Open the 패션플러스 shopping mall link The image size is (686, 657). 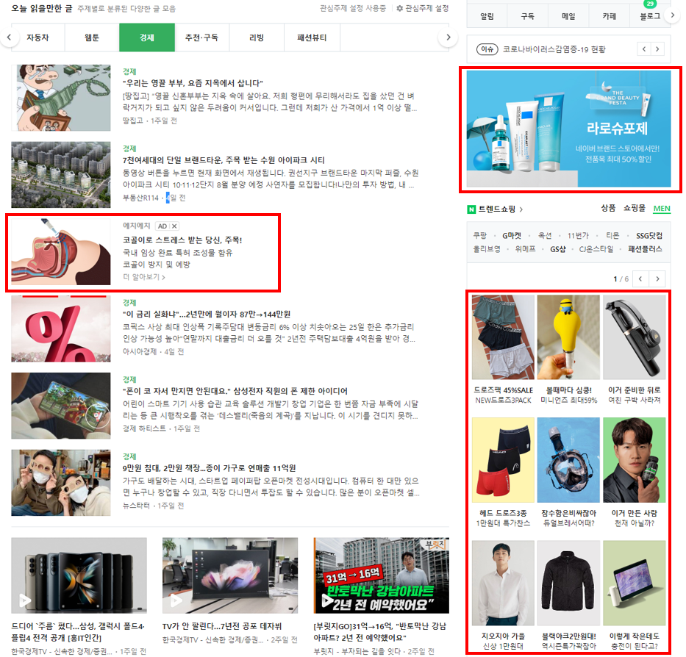pyautogui.click(x=645, y=249)
